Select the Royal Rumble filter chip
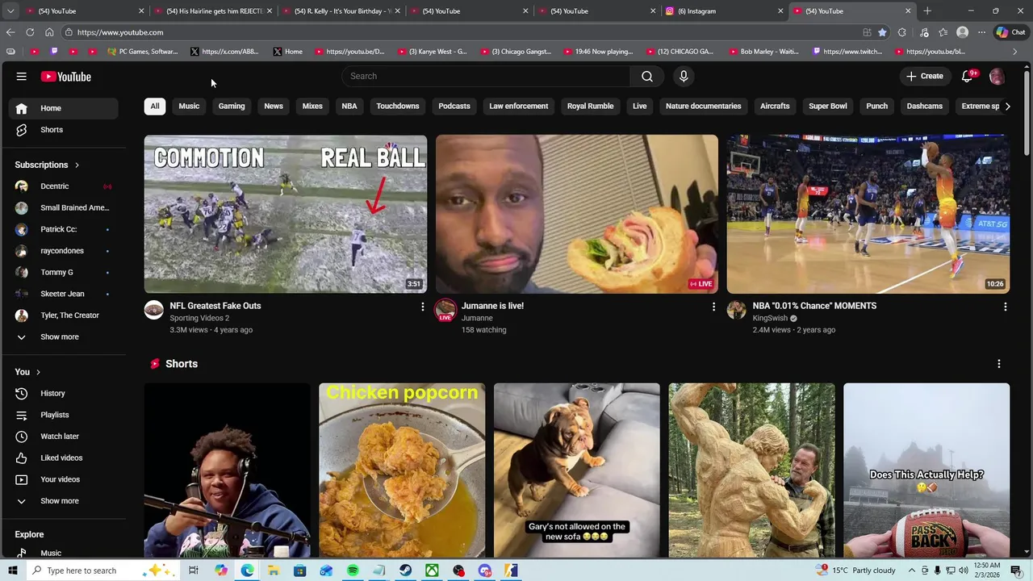The width and height of the screenshot is (1033, 581). [x=590, y=107]
